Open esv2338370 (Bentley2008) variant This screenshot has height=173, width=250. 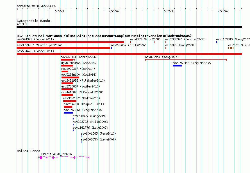[185, 39]
